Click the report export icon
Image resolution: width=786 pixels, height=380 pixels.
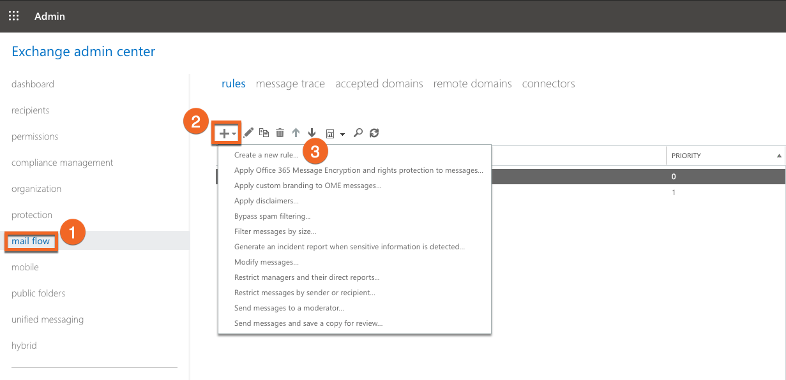pyautogui.click(x=330, y=133)
